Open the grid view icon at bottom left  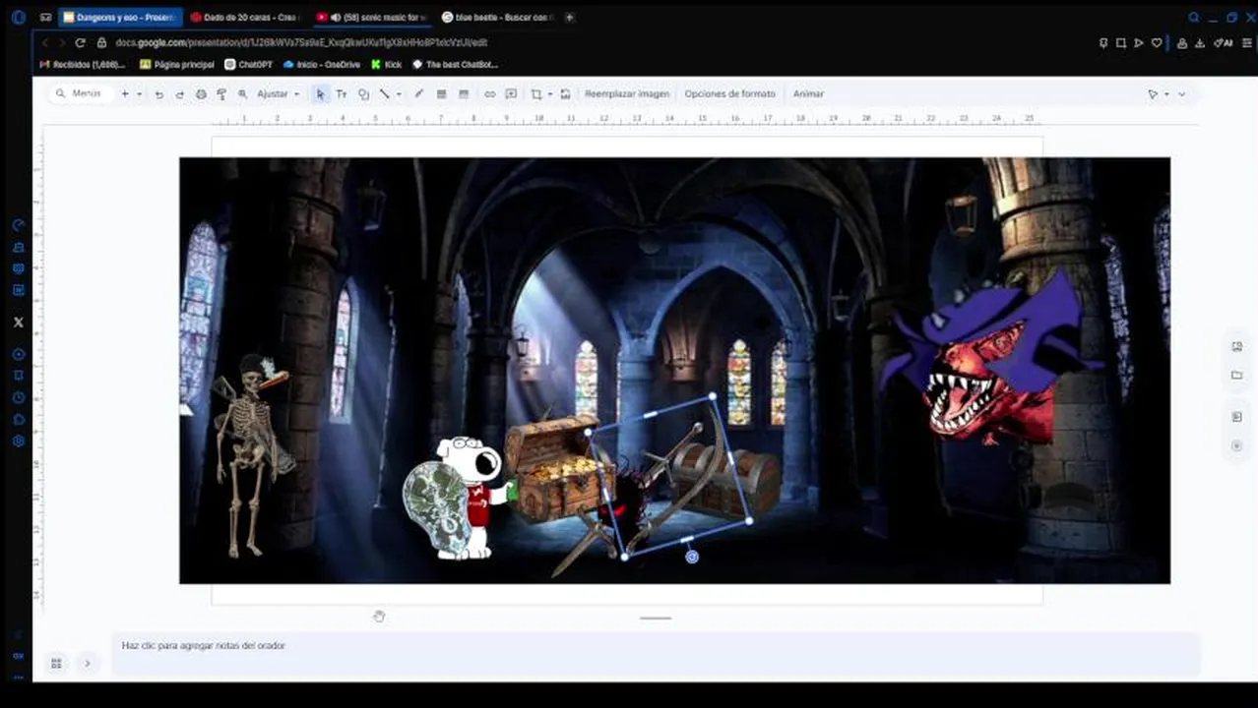pyautogui.click(x=56, y=664)
